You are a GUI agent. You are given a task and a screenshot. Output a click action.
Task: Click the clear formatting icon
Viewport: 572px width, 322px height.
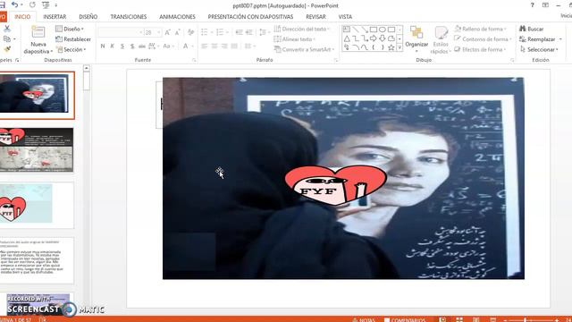[x=190, y=32]
